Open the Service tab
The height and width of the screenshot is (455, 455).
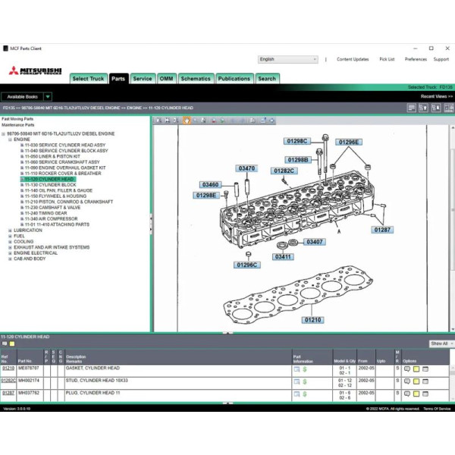click(x=142, y=78)
